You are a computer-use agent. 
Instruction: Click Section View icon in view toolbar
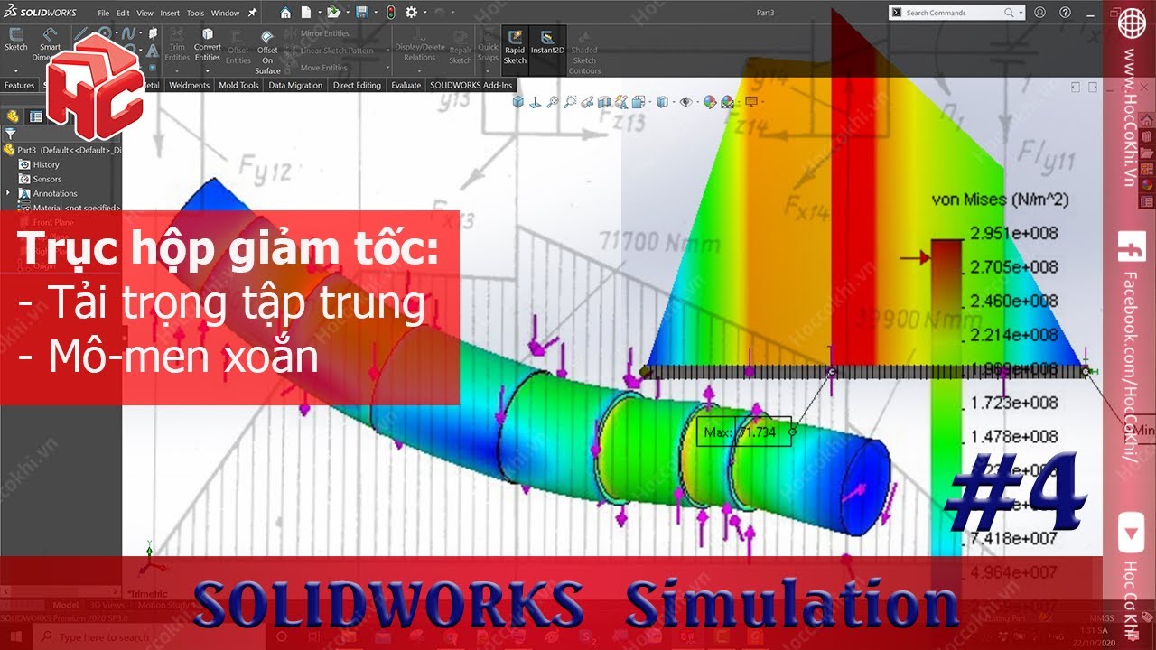coord(606,102)
